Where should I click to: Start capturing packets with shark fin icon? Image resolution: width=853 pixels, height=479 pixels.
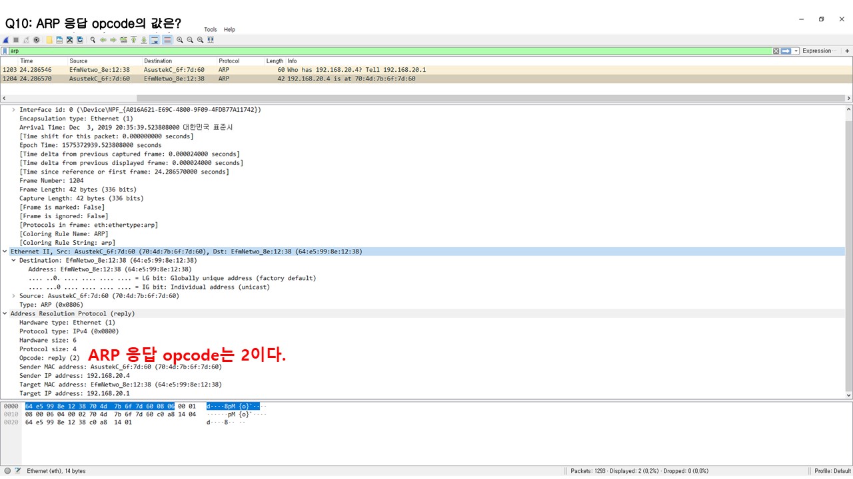click(x=5, y=40)
